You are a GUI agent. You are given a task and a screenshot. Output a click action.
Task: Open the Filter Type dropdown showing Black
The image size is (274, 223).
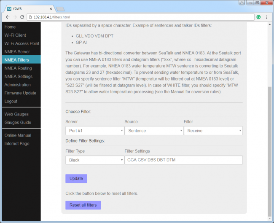click(x=94, y=160)
